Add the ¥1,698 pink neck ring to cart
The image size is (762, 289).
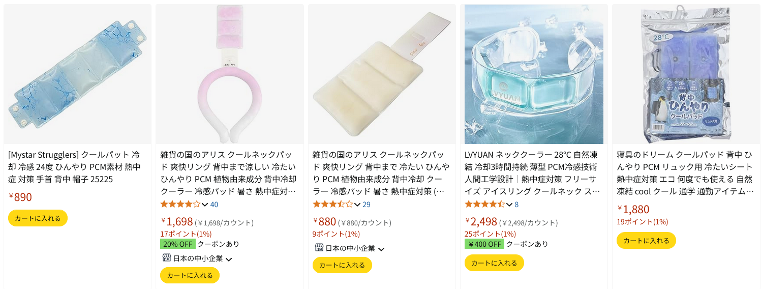click(x=190, y=275)
